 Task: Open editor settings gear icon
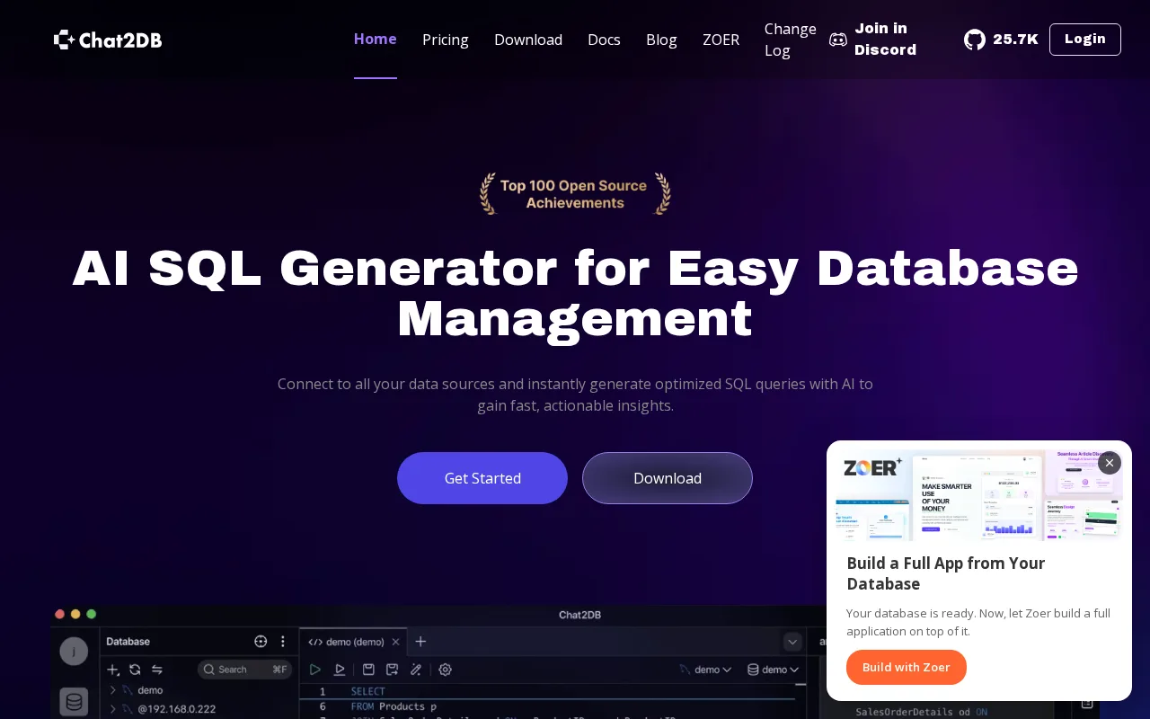click(445, 670)
